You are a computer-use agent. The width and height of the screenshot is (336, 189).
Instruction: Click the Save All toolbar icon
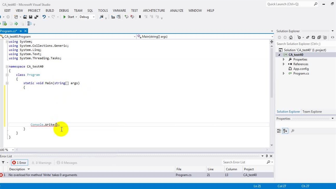tap(36, 17)
